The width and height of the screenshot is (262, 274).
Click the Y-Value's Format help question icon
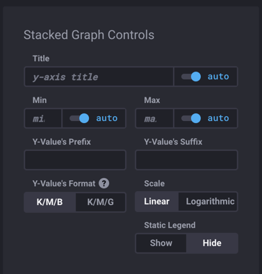pos(104,184)
